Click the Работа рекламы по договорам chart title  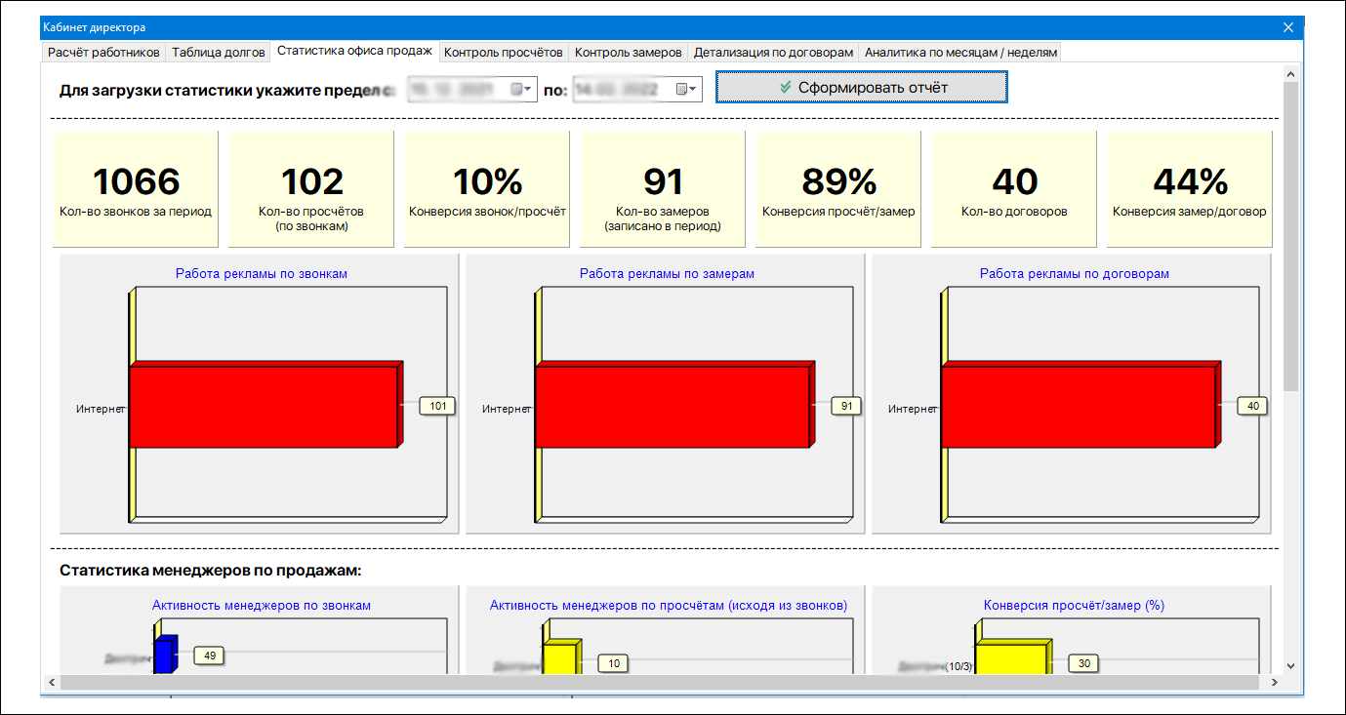(x=1075, y=274)
